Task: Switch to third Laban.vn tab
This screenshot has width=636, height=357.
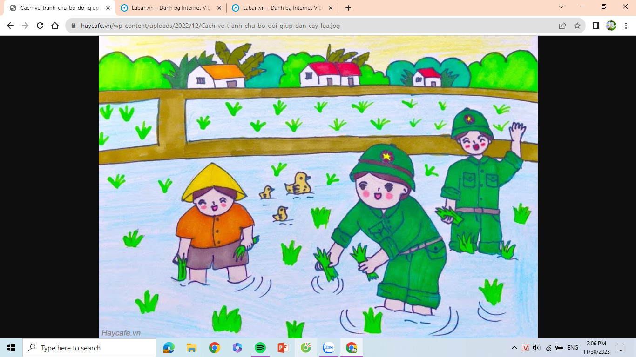Action: (283, 8)
